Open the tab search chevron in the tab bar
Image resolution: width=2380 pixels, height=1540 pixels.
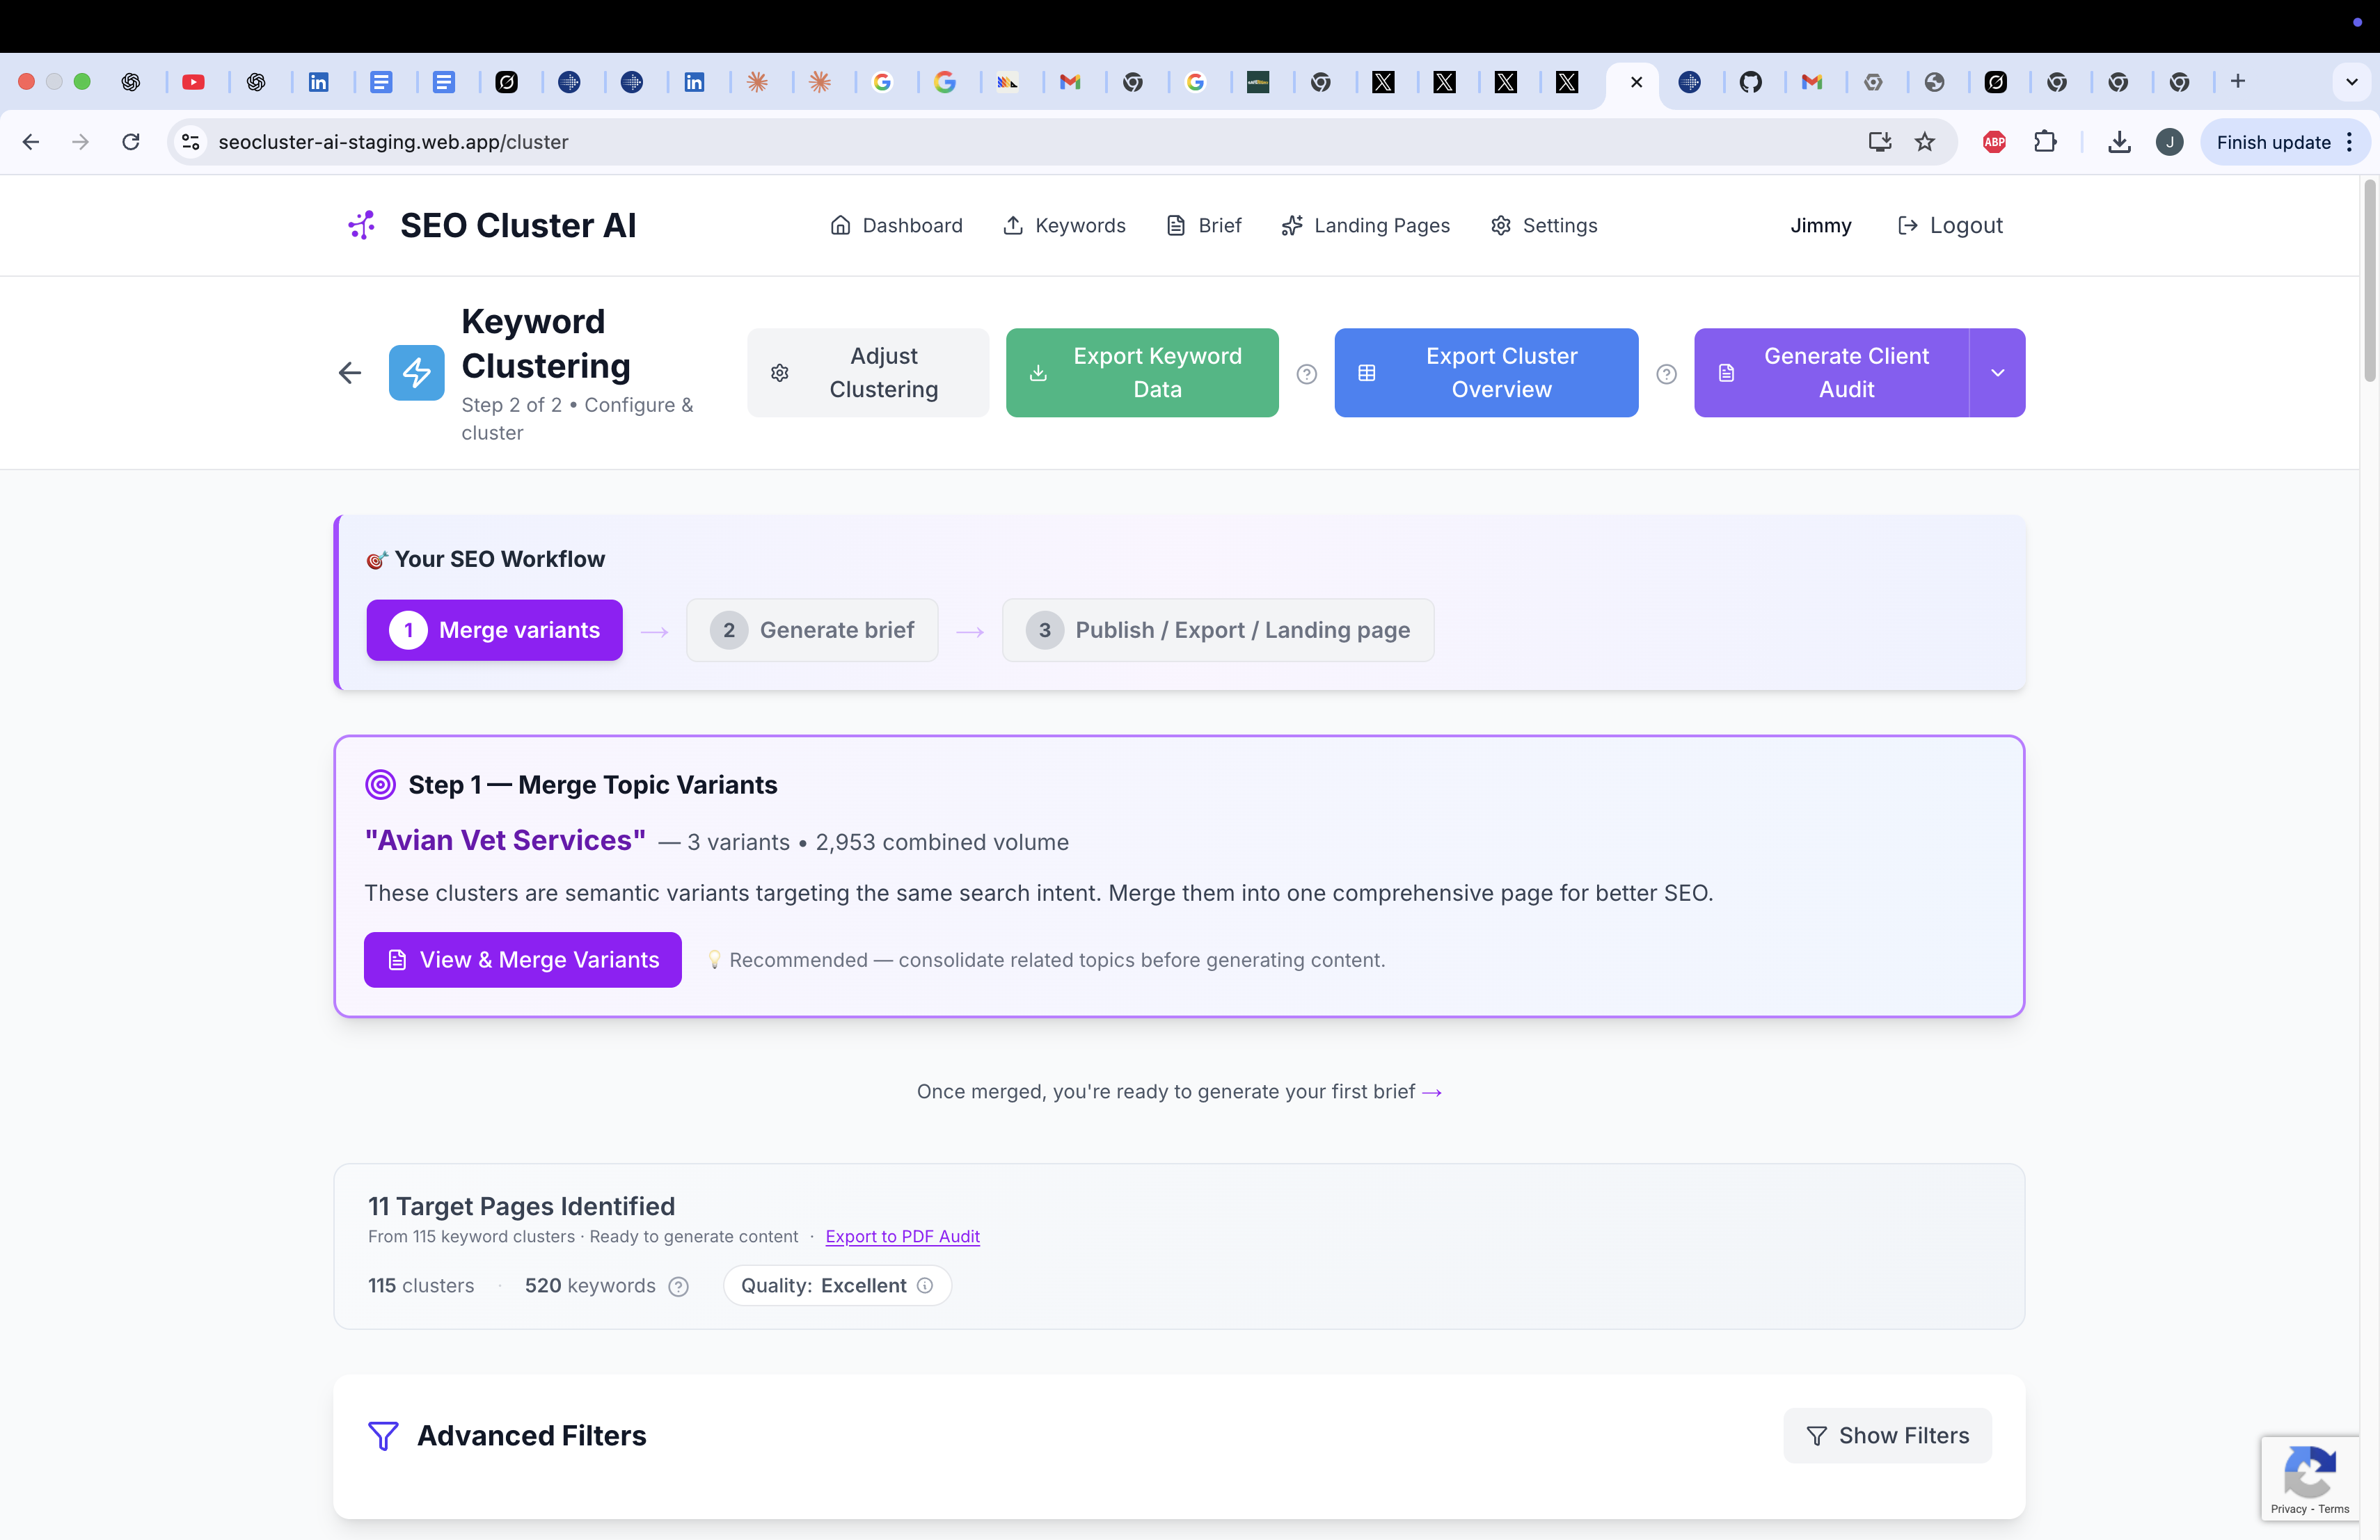(x=2352, y=82)
